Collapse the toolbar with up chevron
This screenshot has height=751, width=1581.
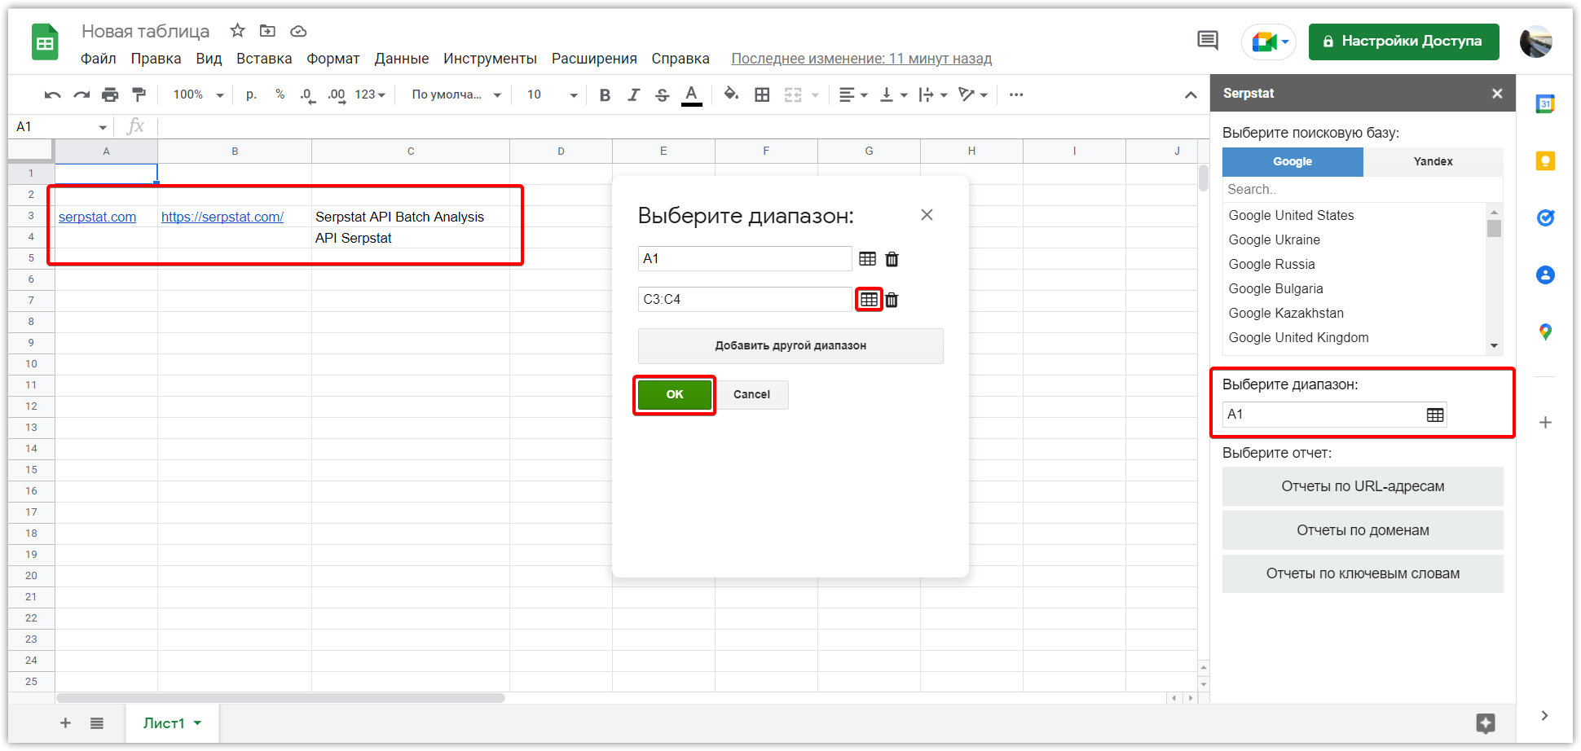pyautogui.click(x=1191, y=95)
